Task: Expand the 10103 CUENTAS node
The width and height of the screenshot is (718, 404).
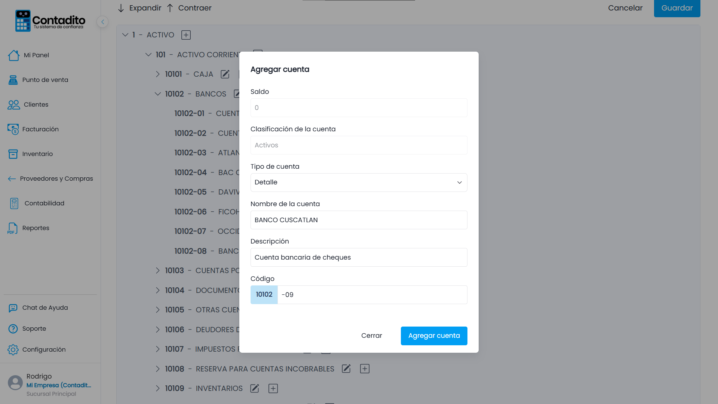Action: tap(157, 270)
